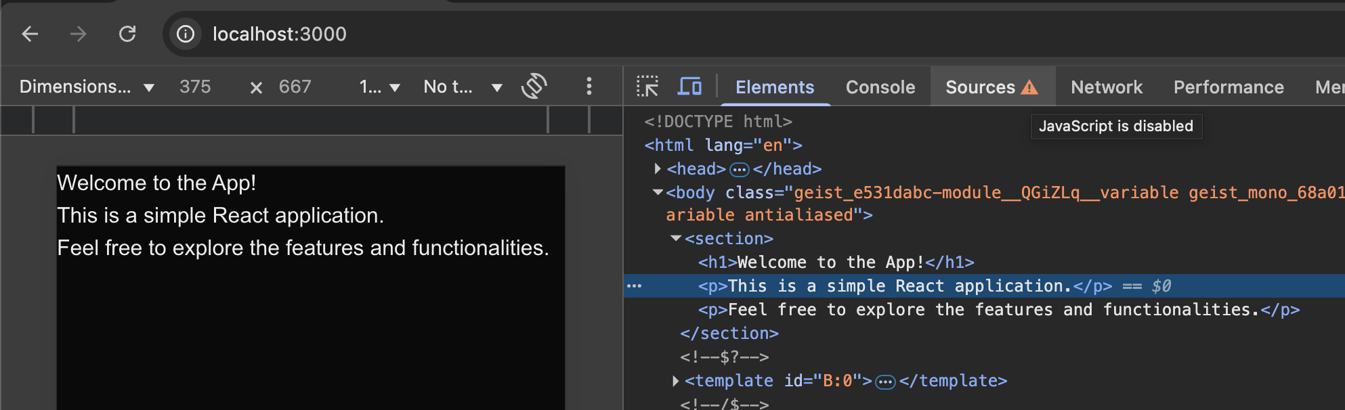Open device toolbar more options menu
1345x410 pixels.
tap(589, 86)
